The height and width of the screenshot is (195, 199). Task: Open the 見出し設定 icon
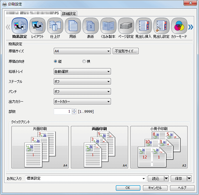point(161,26)
